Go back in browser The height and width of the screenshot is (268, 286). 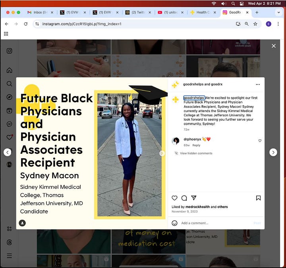tap(7, 24)
